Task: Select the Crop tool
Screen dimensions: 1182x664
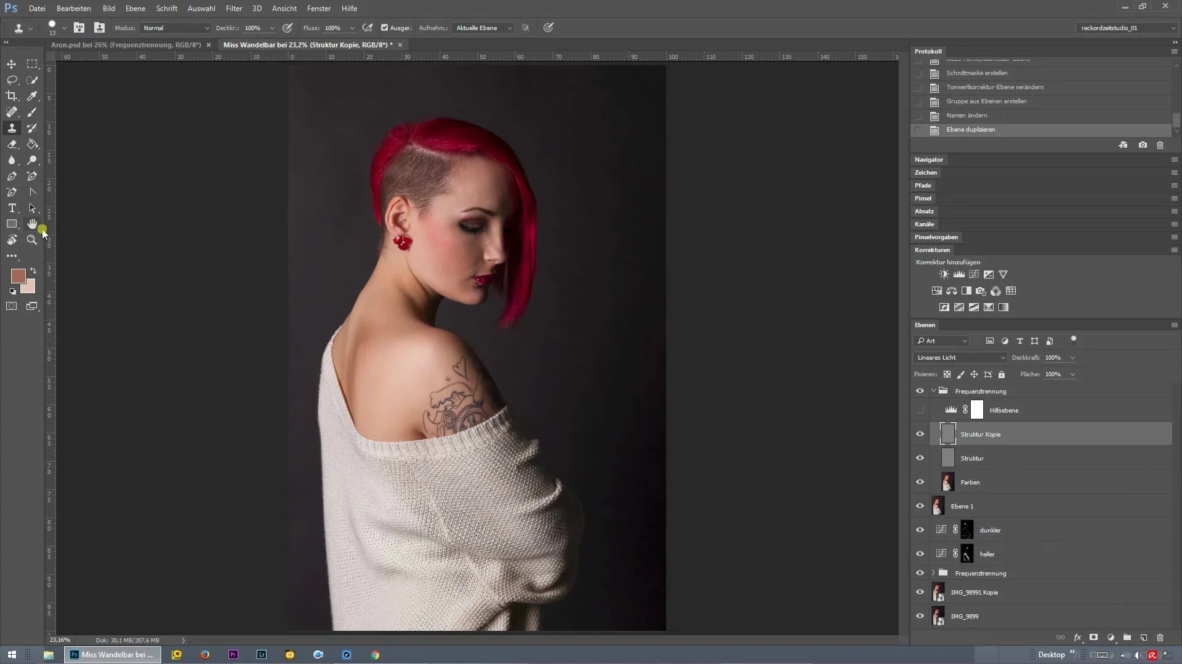Action: click(12, 96)
